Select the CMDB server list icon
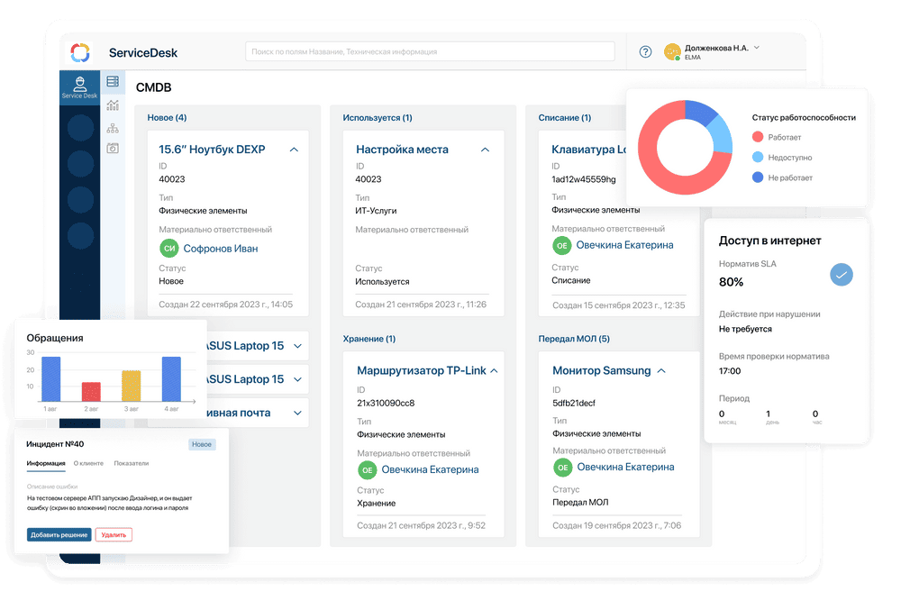The height and width of the screenshot is (591, 919). click(113, 82)
